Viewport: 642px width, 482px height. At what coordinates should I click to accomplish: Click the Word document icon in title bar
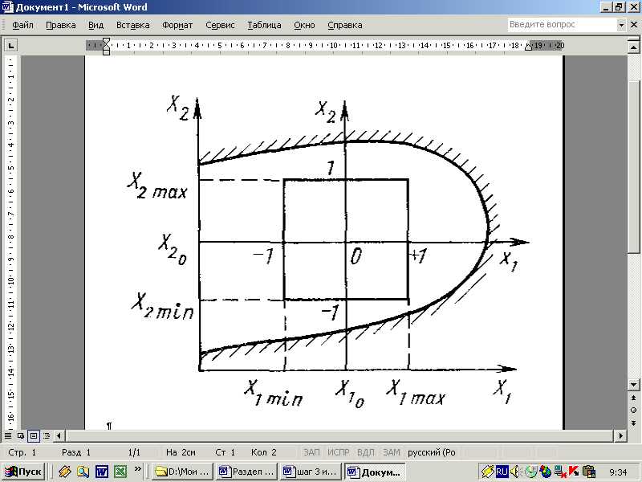8,7
